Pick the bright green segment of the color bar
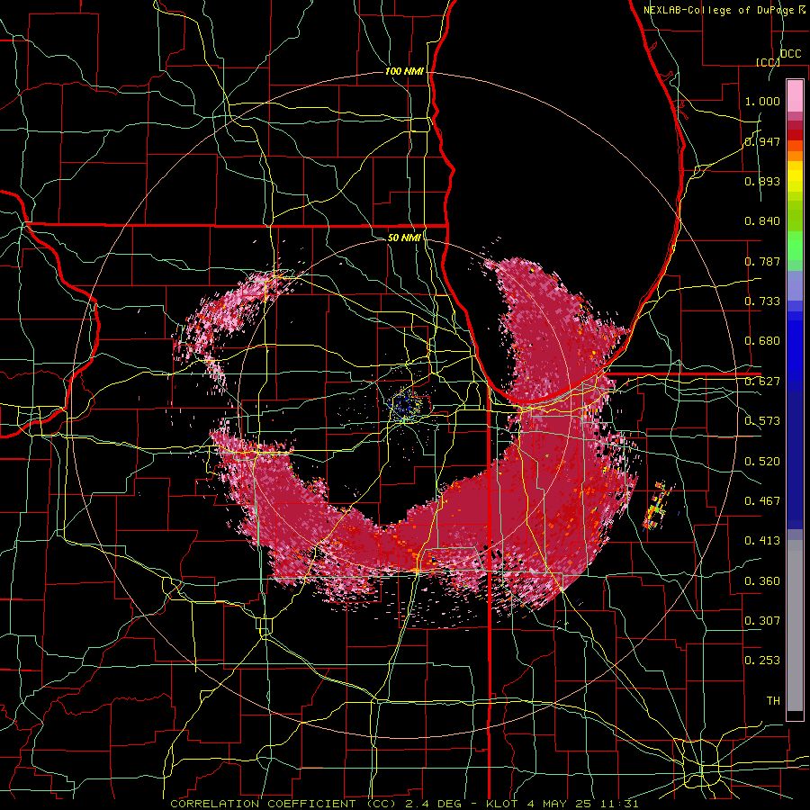The image size is (810, 810). click(795, 246)
